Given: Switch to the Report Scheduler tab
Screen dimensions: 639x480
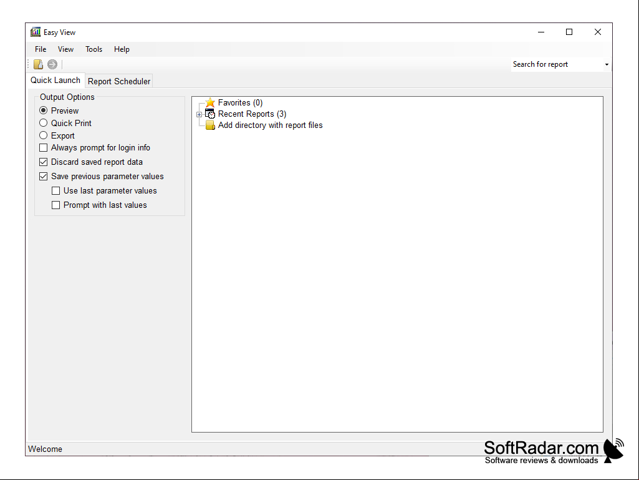Looking at the screenshot, I should click(119, 81).
